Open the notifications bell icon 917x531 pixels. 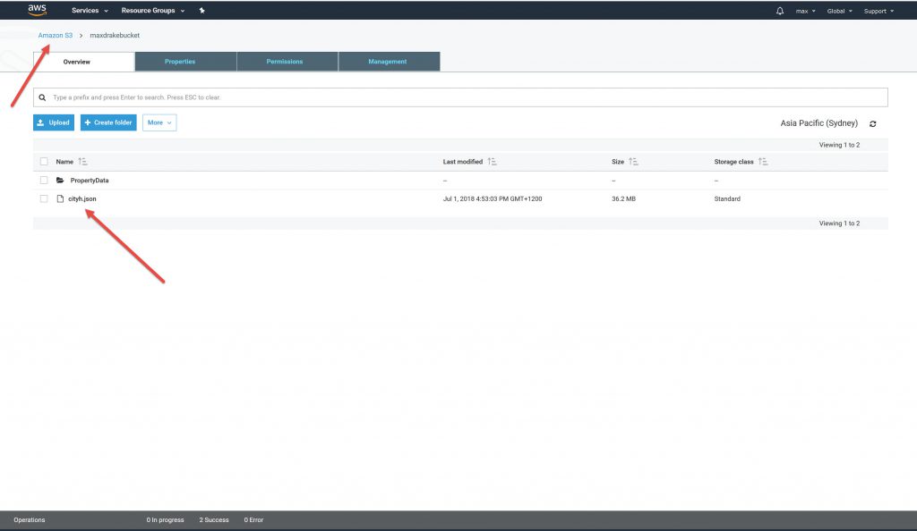tap(779, 11)
